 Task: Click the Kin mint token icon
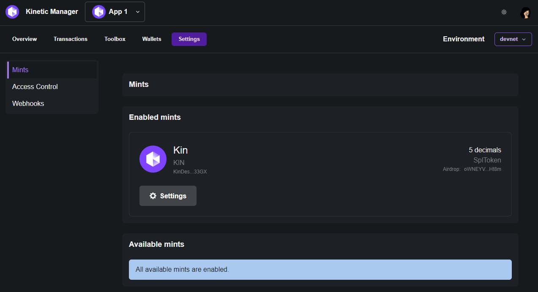pyautogui.click(x=153, y=159)
